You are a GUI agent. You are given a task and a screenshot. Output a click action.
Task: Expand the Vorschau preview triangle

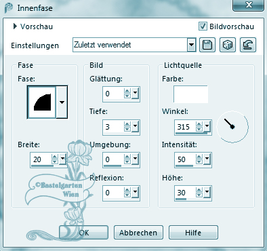tap(15, 26)
